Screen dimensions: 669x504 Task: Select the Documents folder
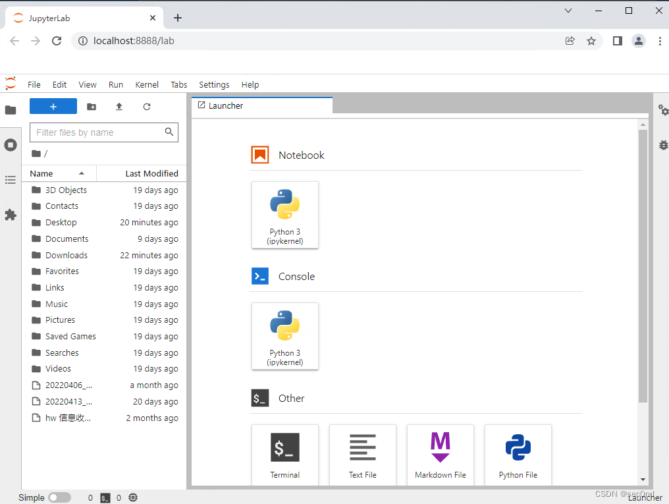(x=104, y=239)
